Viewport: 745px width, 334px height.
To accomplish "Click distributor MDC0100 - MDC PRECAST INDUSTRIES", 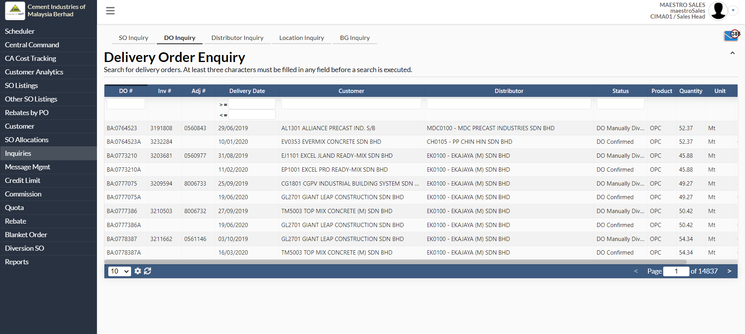I will tap(490, 128).
